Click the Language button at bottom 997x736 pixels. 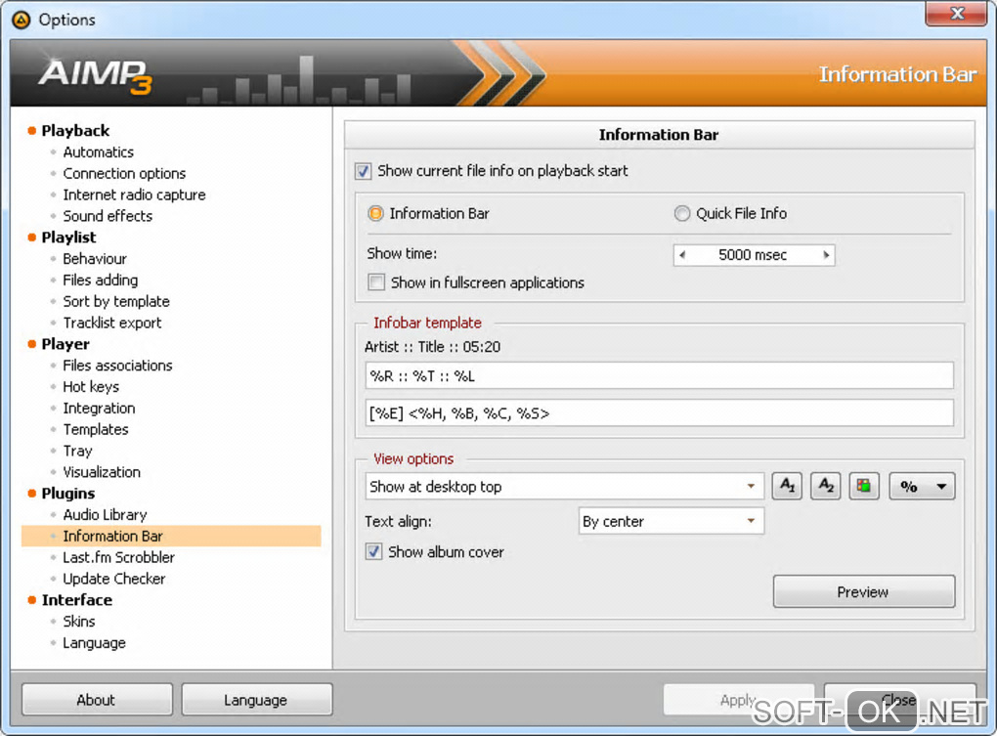(x=256, y=700)
